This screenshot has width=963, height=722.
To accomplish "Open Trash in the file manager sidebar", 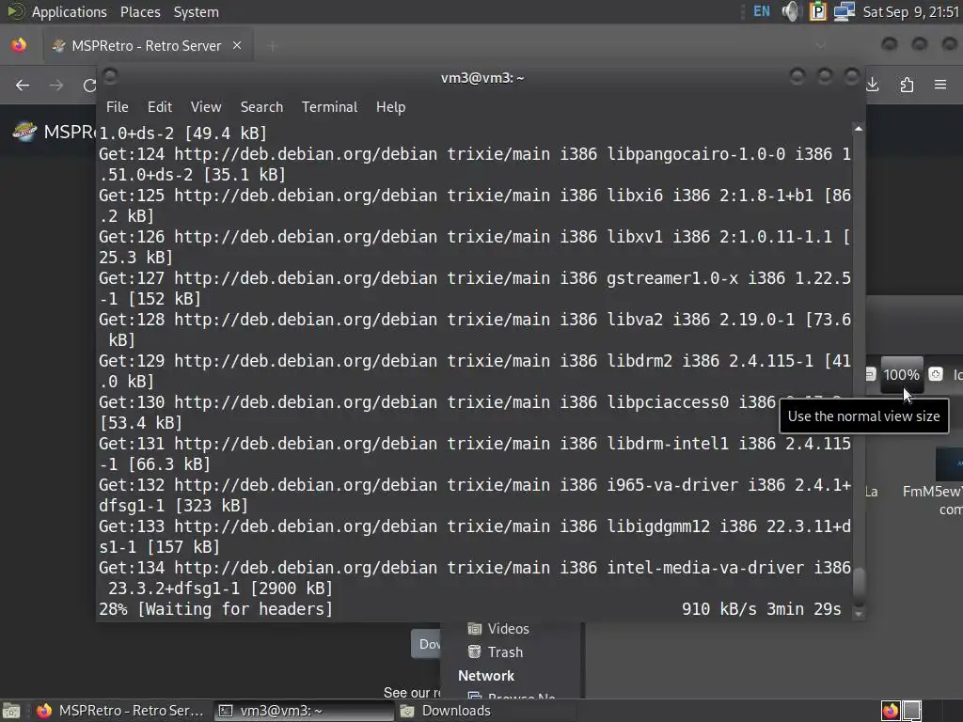I will (495, 652).
